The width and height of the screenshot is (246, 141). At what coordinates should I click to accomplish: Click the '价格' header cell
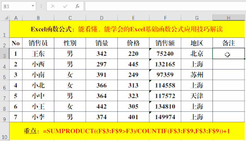[133, 43]
